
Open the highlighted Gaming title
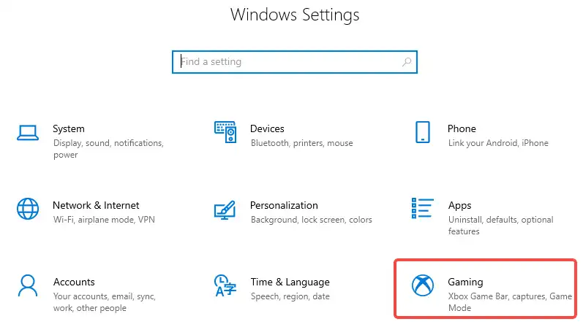pyautogui.click(x=465, y=282)
